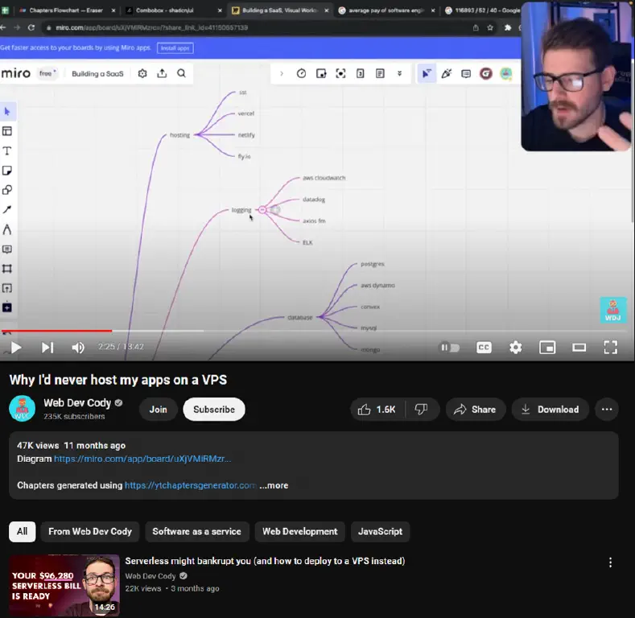Enter full screen mode

point(610,348)
